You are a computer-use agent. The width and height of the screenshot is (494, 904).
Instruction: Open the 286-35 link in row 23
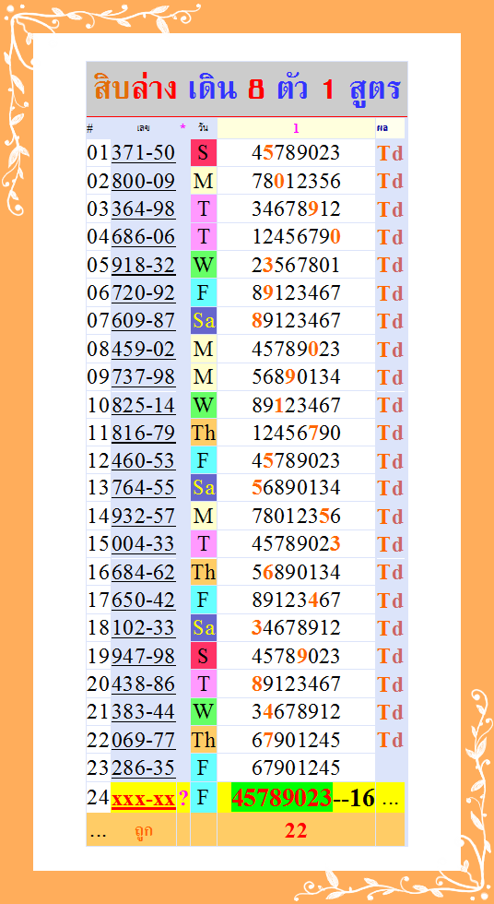pyautogui.click(x=144, y=767)
